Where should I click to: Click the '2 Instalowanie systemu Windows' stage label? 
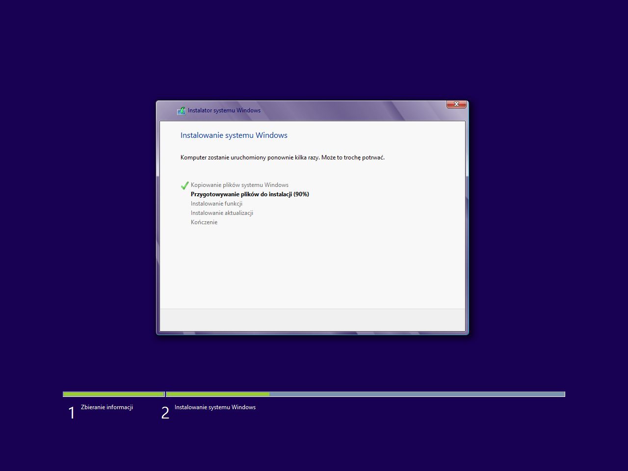pyautogui.click(x=209, y=412)
